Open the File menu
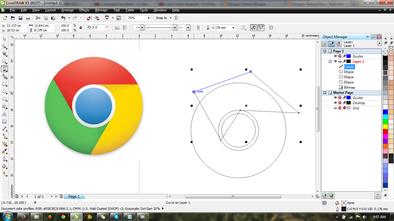This screenshot has height=221, width=394. (12, 10)
